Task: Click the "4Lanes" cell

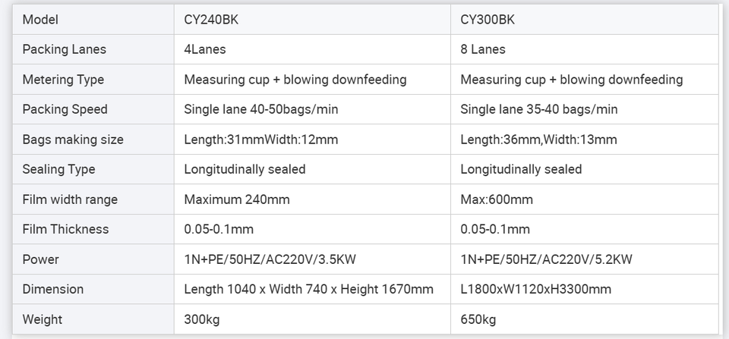Action: [x=205, y=49]
